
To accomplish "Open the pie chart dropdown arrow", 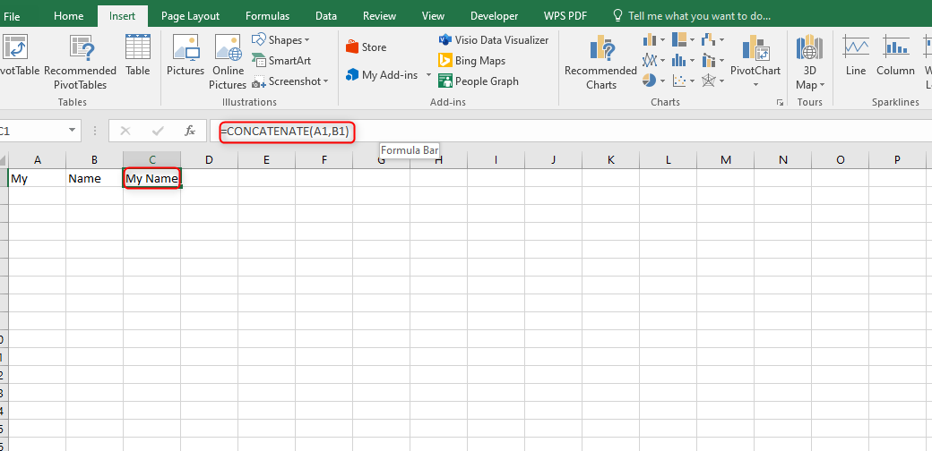I will pos(662,81).
